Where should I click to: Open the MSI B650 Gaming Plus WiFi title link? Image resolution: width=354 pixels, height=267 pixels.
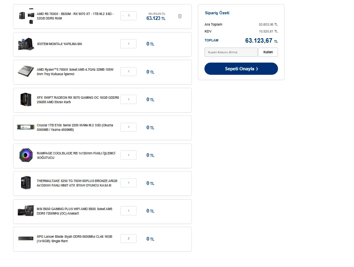(x=74, y=211)
